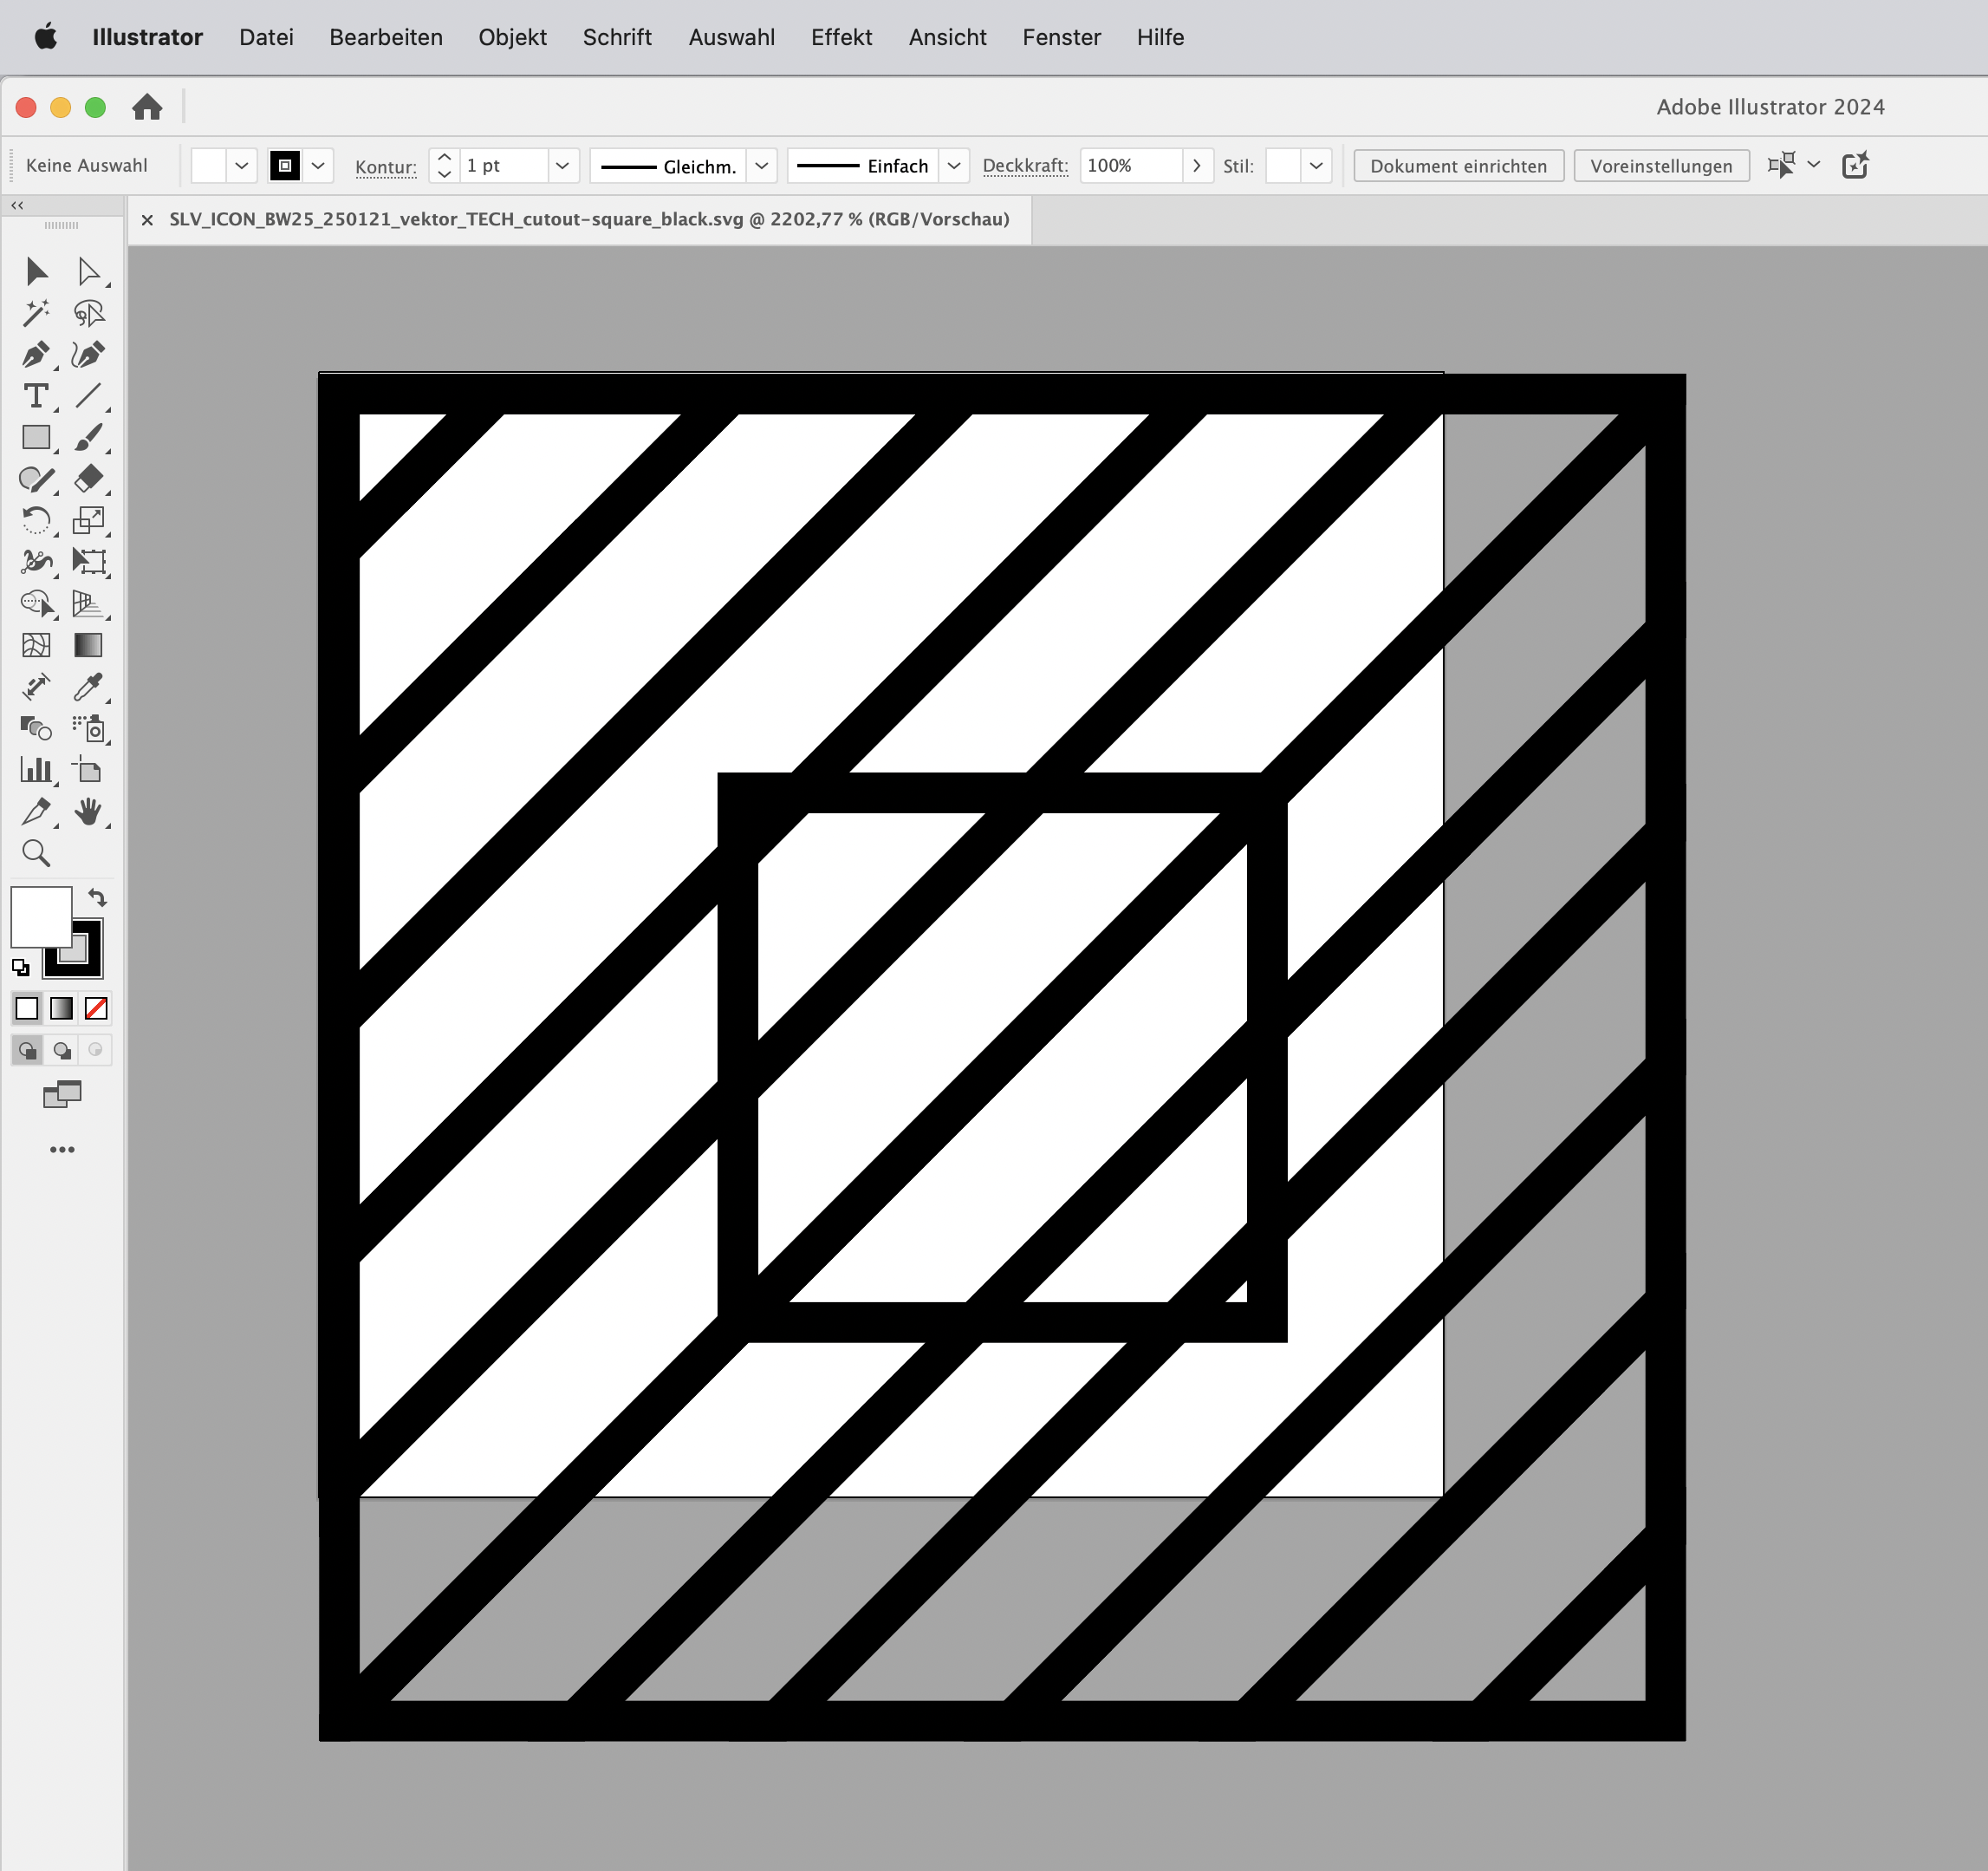The width and height of the screenshot is (1988, 1871).
Task: Activate the Hand tool
Action: [91, 812]
